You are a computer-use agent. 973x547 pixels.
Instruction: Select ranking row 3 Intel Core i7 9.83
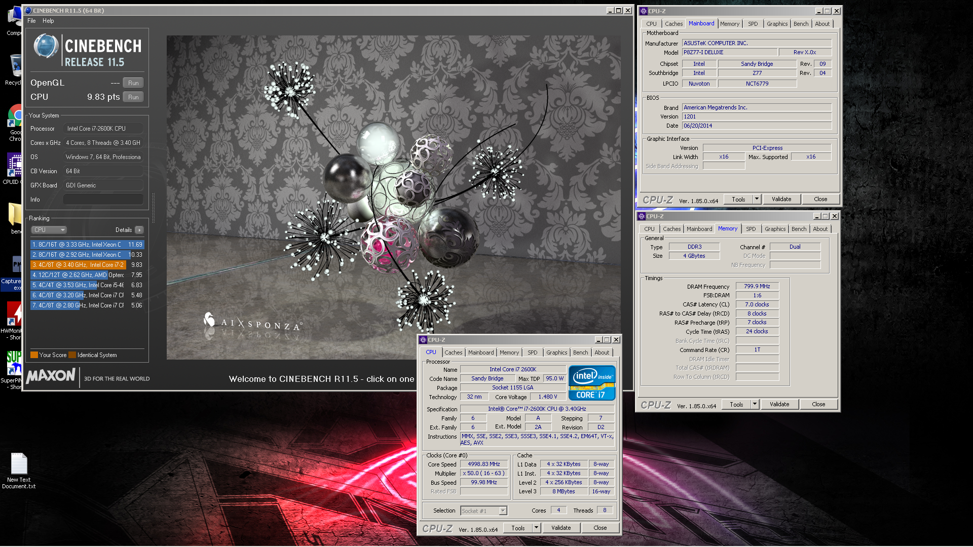pos(87,265)
